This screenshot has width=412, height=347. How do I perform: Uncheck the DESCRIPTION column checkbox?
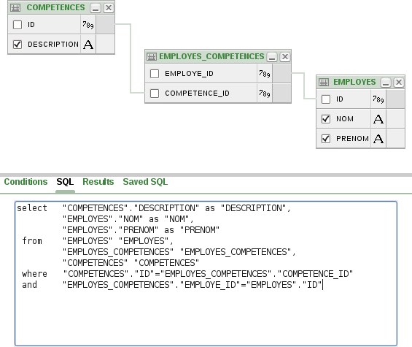[x=18, y=45]
